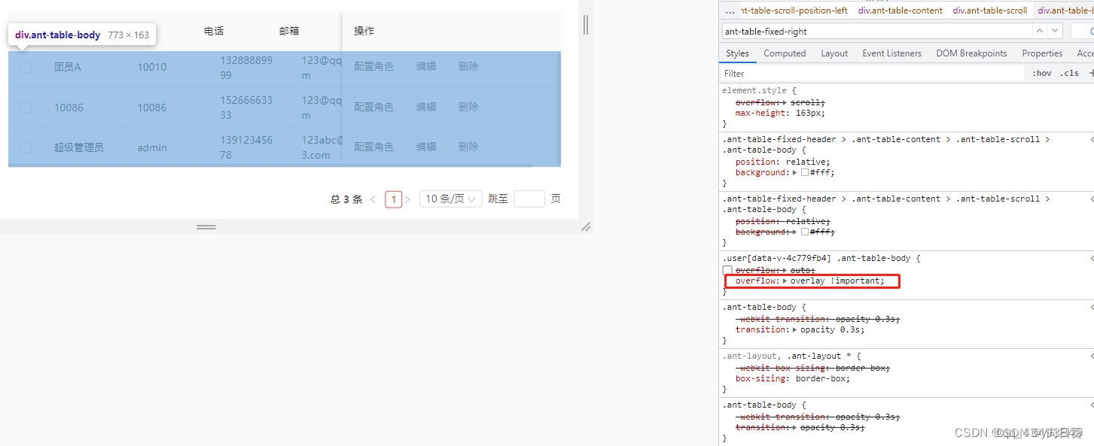
Task: Click 配置角色 for the first row
Action: tap(373, 65)
